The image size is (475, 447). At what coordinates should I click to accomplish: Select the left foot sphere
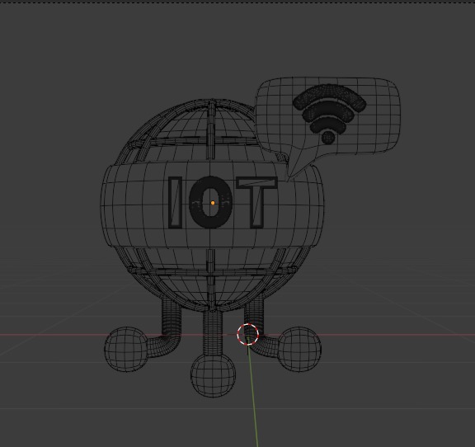tap(126, 349)
